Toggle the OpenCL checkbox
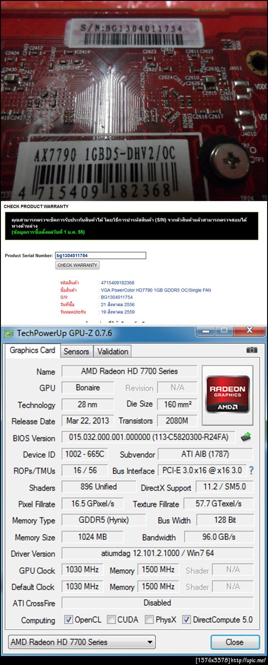Viewport: 268px width, 665px height. 68,620
